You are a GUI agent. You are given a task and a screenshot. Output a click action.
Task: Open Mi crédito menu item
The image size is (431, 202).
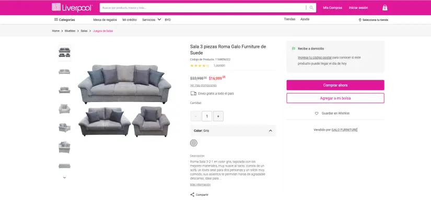(x=130, y=20)
